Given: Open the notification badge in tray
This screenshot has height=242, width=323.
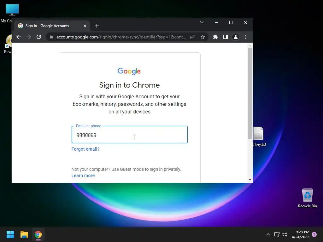Looking at the screenshot, I should (314, 234).
